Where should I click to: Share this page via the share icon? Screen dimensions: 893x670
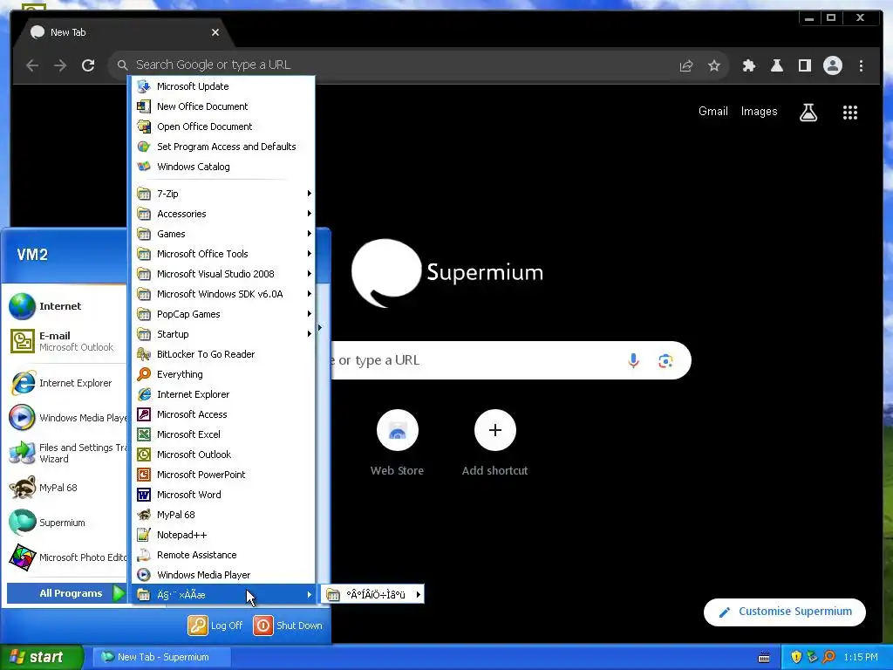tap(686, 65)
